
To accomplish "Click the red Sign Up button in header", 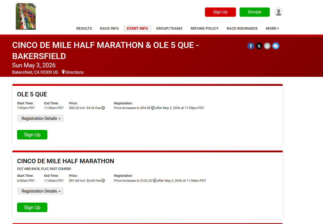I will (x=220, y=12).
